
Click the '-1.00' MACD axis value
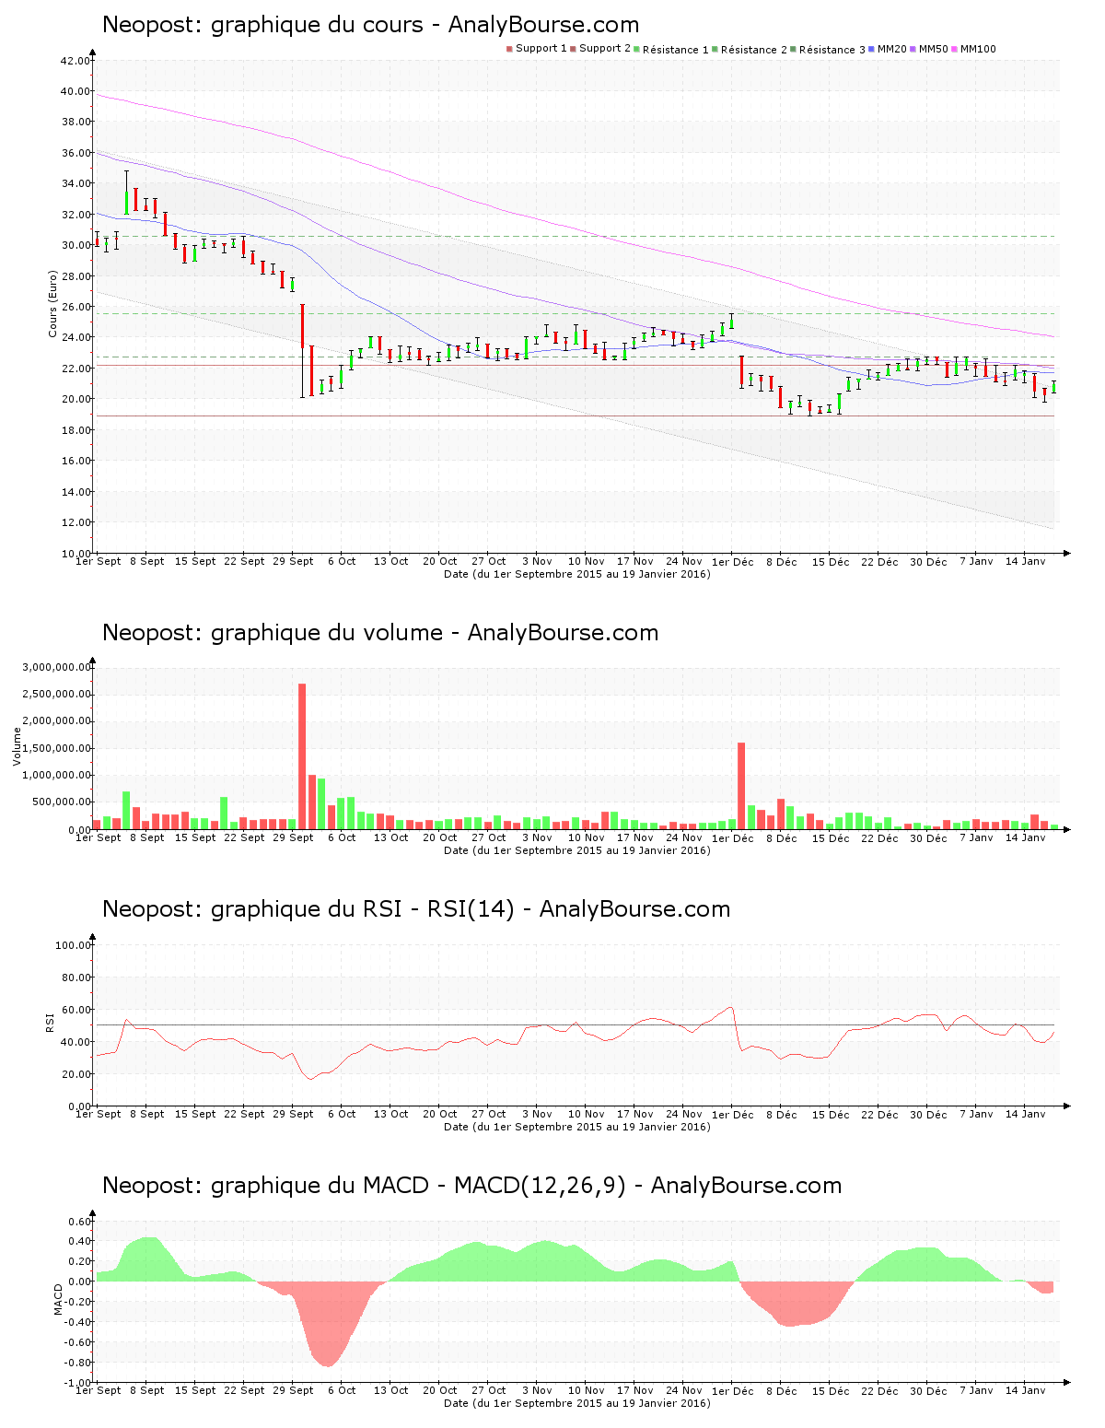point(78,1383)
